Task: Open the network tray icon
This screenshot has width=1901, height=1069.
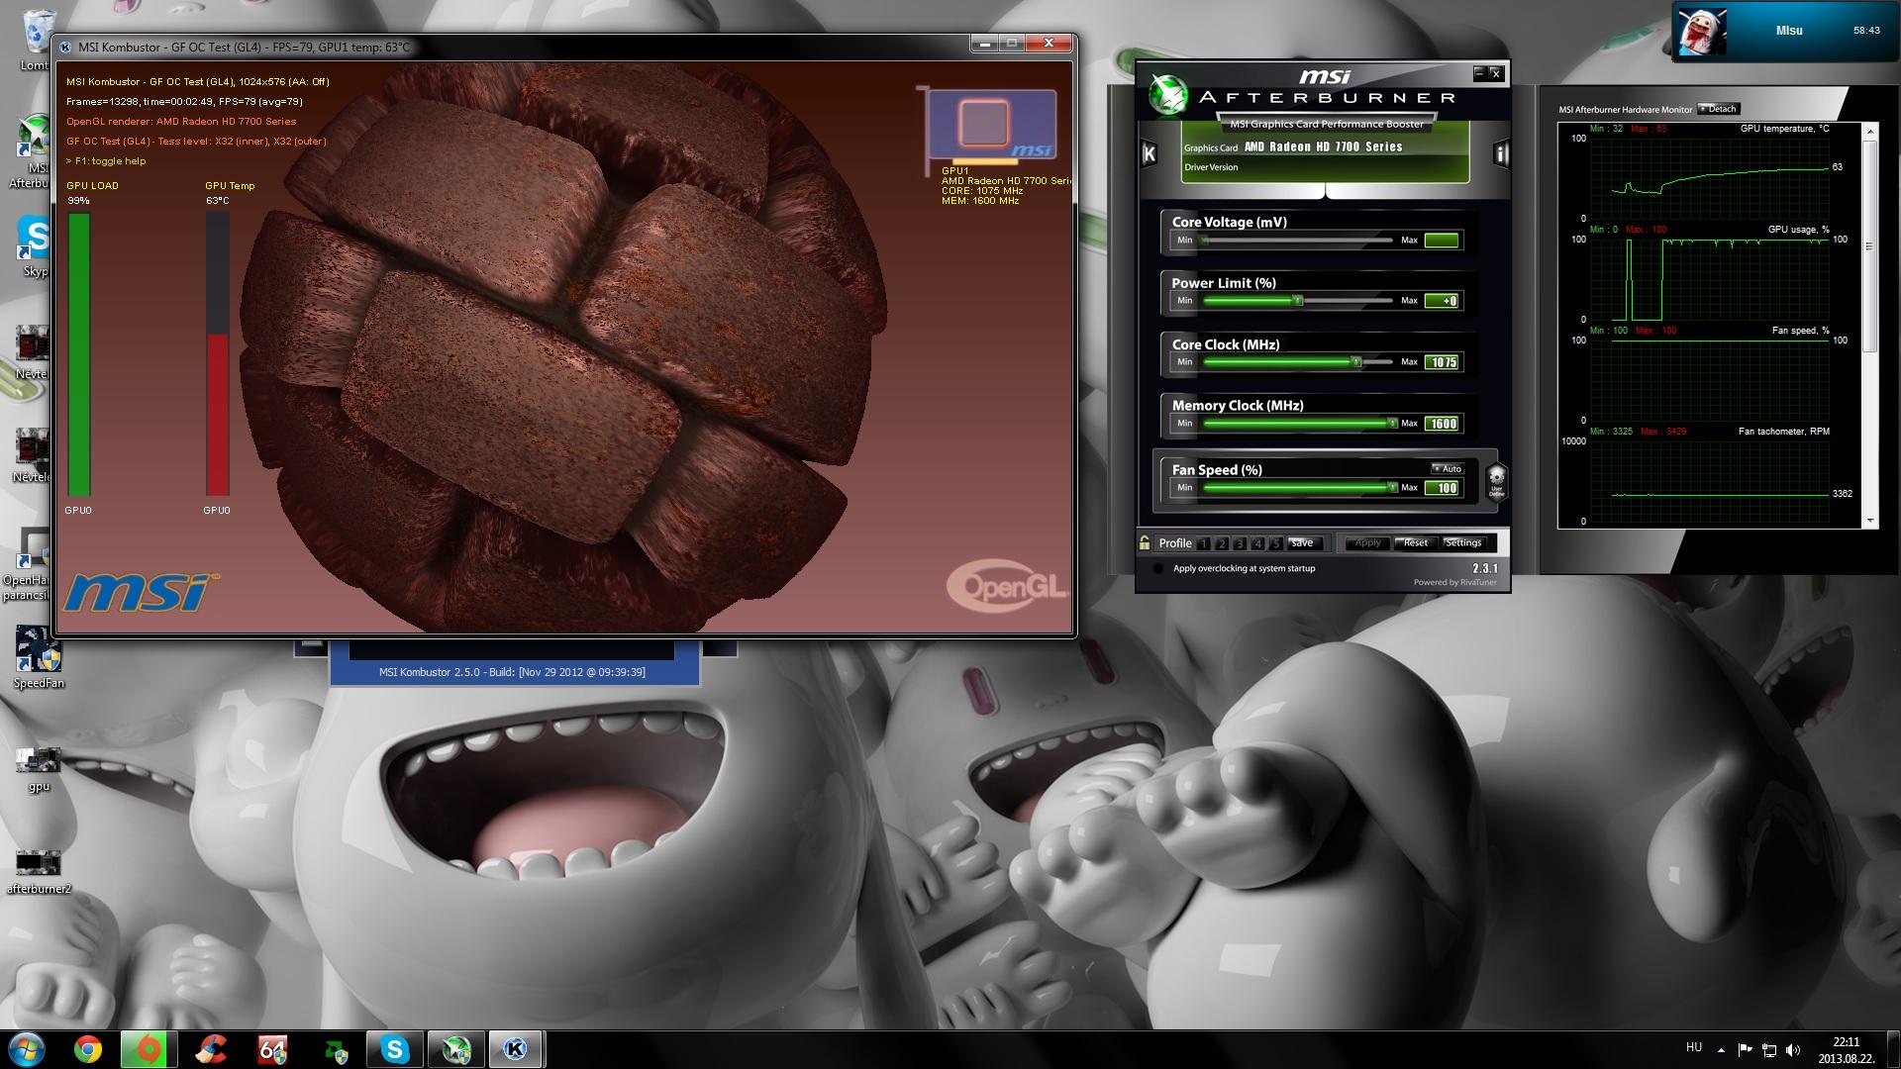Action: [1769, 1050]
